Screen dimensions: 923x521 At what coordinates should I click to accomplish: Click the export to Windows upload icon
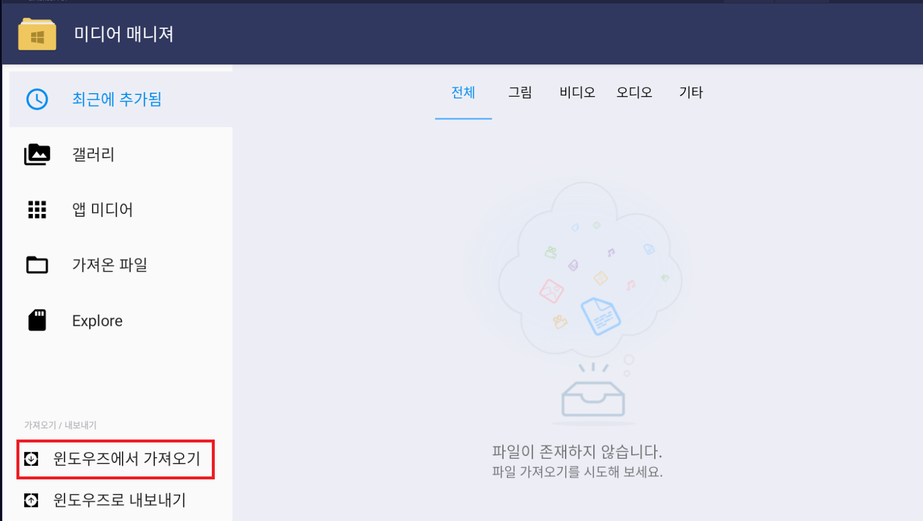(31, 500)
